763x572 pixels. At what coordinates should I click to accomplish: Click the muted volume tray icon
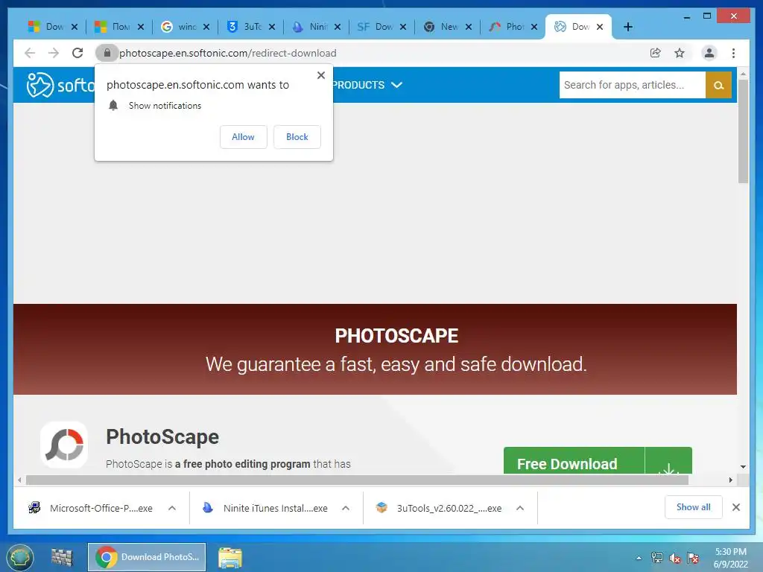click(x=674, y=558)
